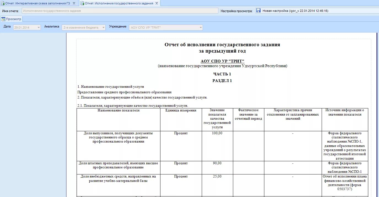Click line 2.1. Показатели, характеризующие качество
Viewport: 379px width, 197px height.
pos(133,106)
